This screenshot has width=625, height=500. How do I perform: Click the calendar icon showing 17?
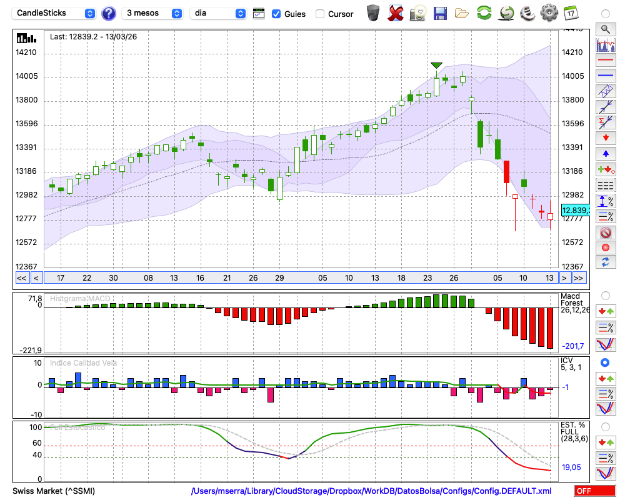pos(570,13)
